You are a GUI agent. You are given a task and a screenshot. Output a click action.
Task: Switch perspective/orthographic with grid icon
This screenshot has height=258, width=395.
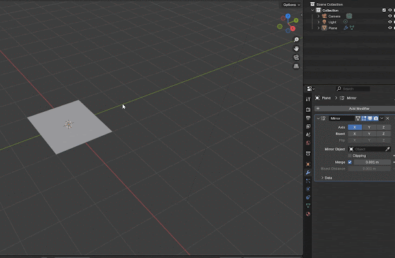tap(296, 66)
